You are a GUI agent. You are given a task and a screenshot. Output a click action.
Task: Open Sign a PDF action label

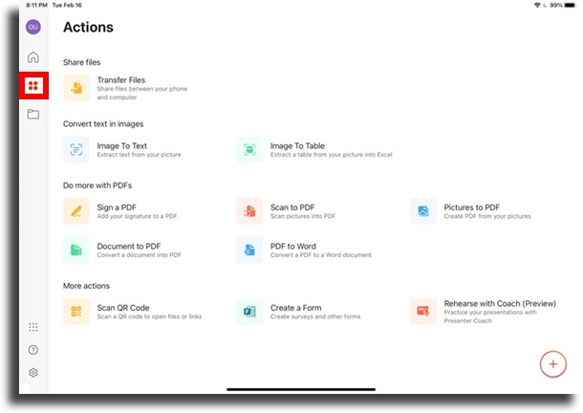click(117, 207)
